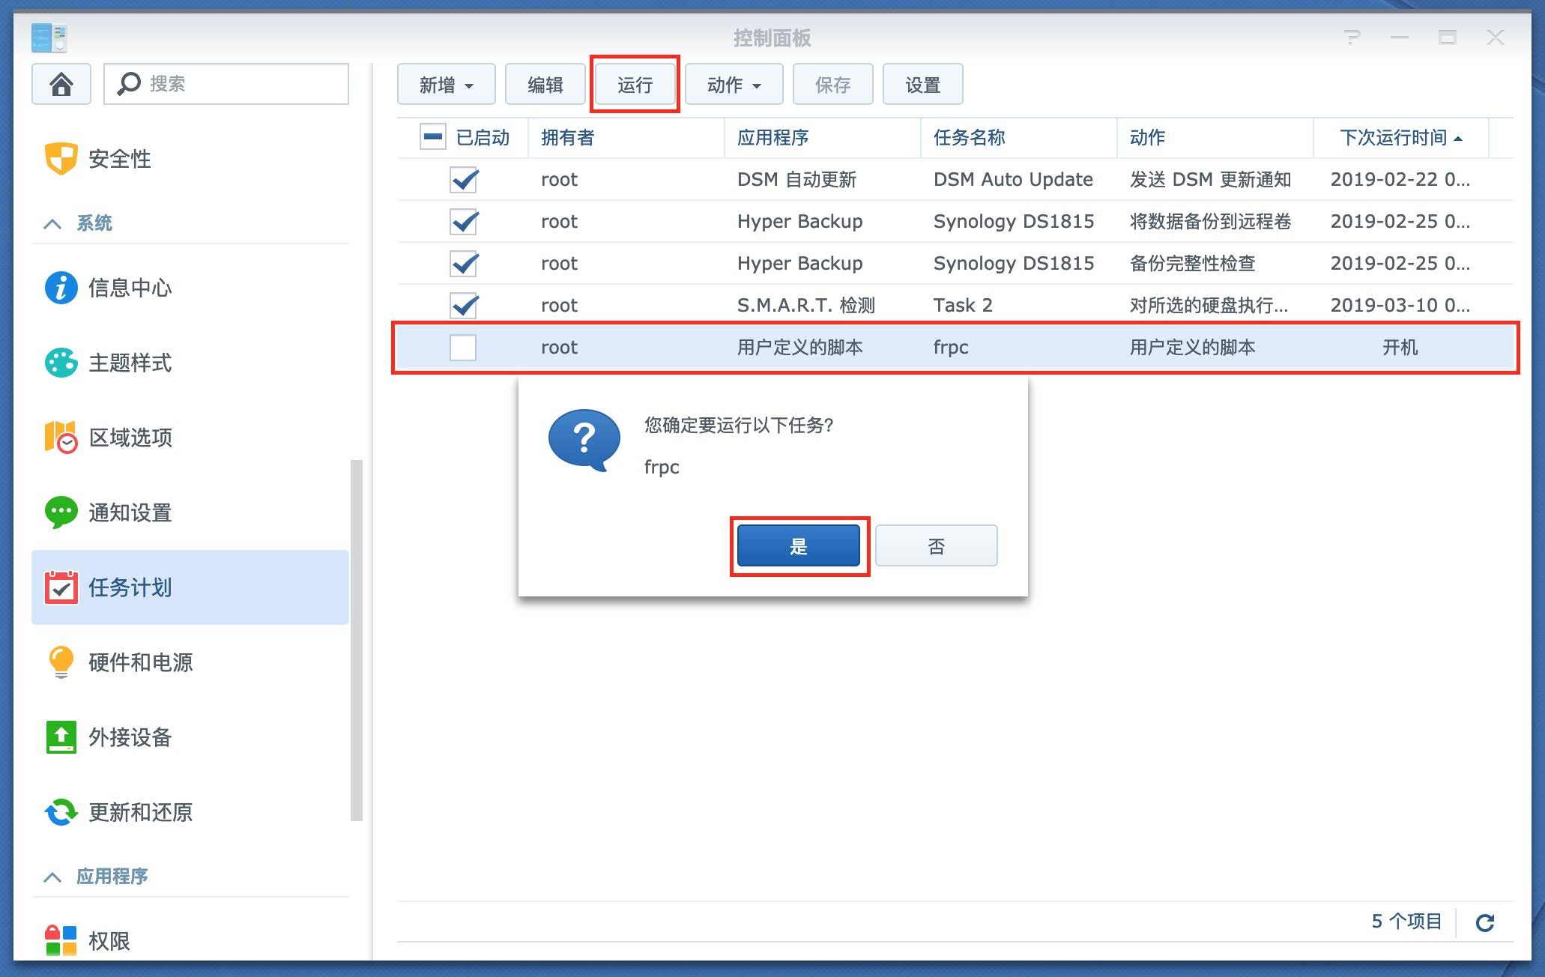Viewport: 1545px width, 977px height.
Task: Toggle enabled checkbox for DSM Auto Update task
Action: point(464,180)
